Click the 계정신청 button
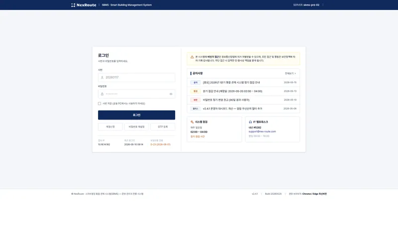Image resolution: width=398 pixels, height=249 pixels. 110,127
